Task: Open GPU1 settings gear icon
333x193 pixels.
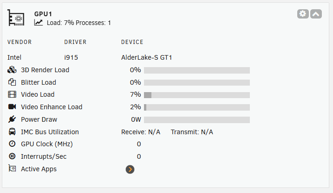Action: (303, 14)
